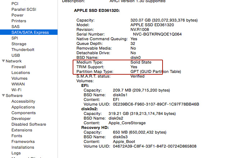Viewport: 228px width, 158px height.
Task: Select SAS in the sidebar
Action: [15, 27]
